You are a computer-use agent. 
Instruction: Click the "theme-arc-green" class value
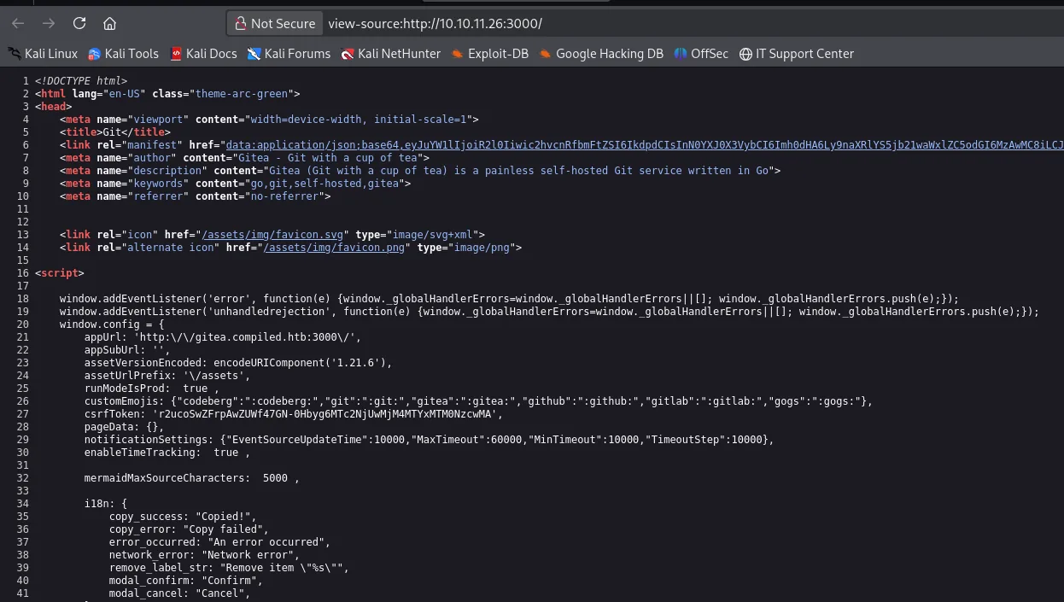point(243,94)
